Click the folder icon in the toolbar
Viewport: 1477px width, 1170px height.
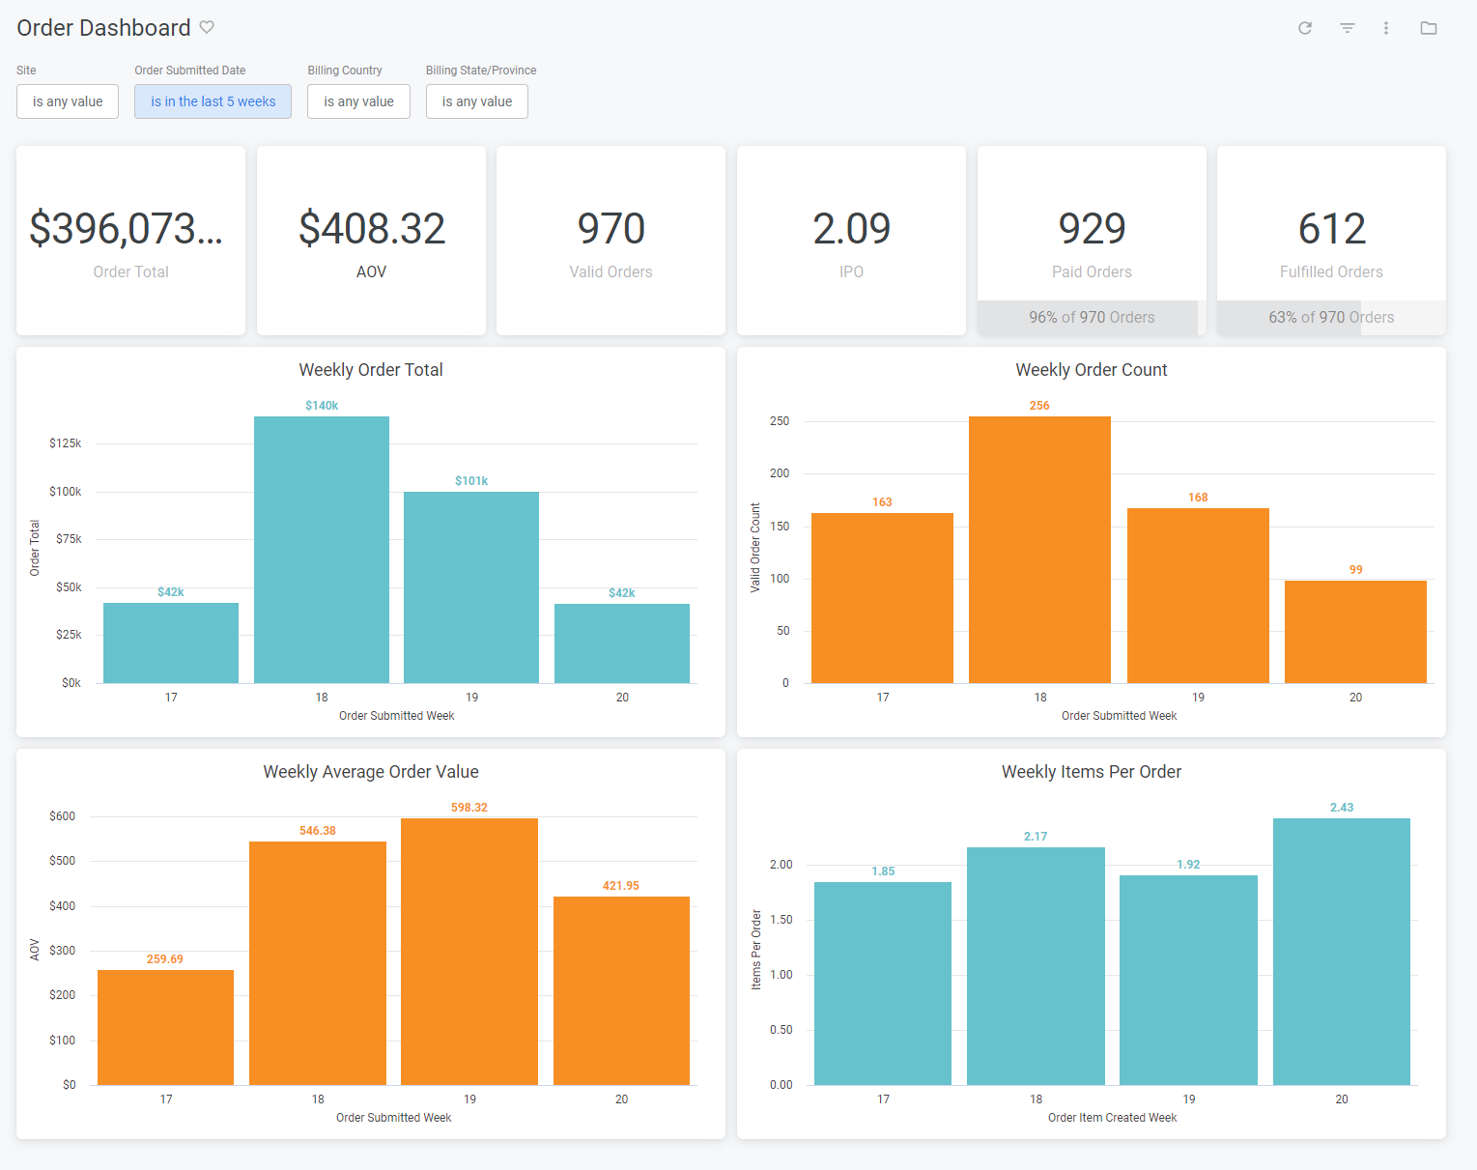[1428, 29]
